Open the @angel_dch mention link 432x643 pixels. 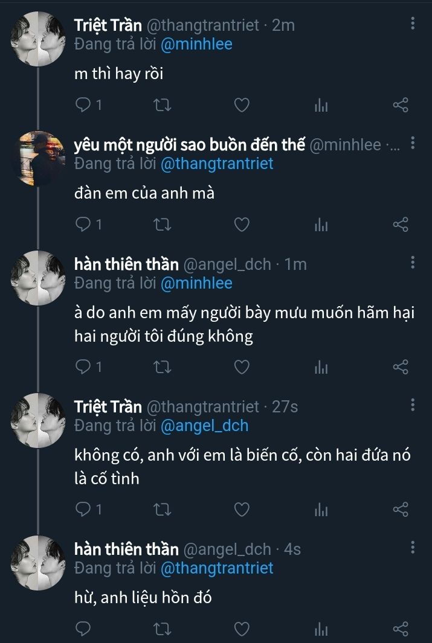coord(205,426)
